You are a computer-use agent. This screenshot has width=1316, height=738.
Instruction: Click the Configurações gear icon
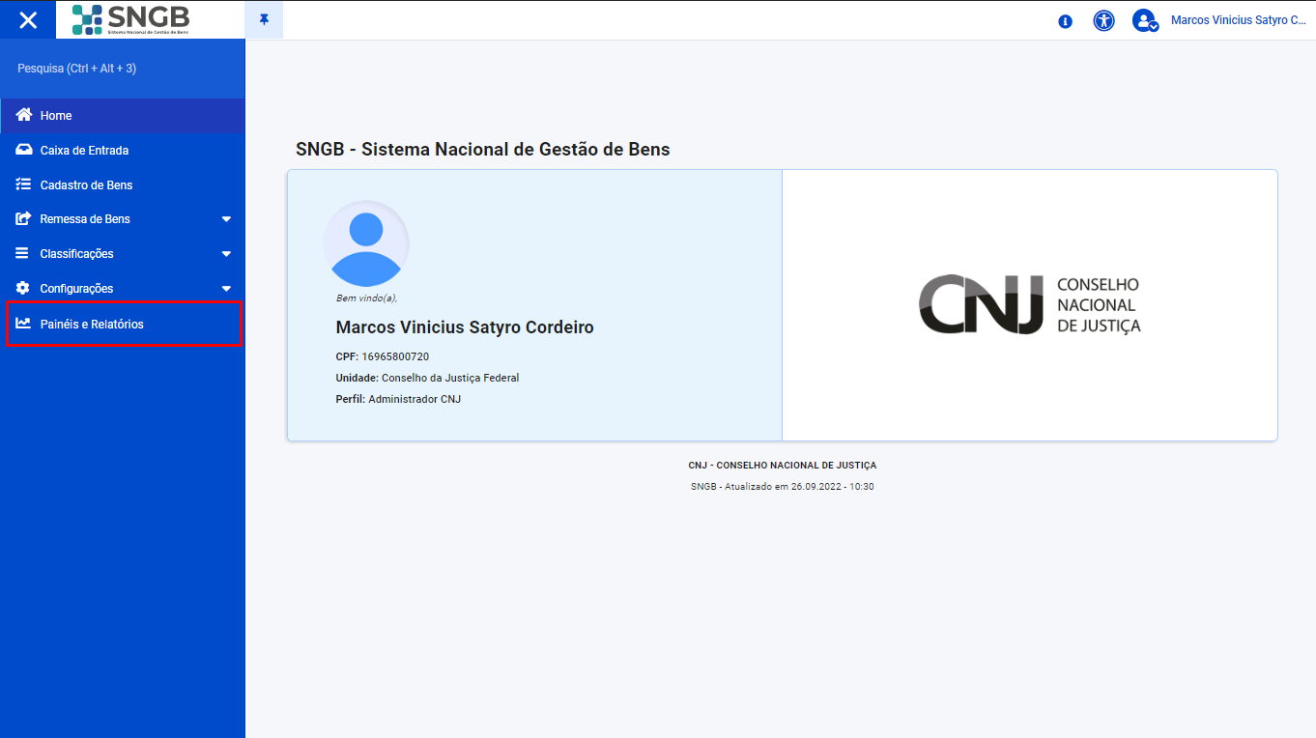[x=23, y=288]
